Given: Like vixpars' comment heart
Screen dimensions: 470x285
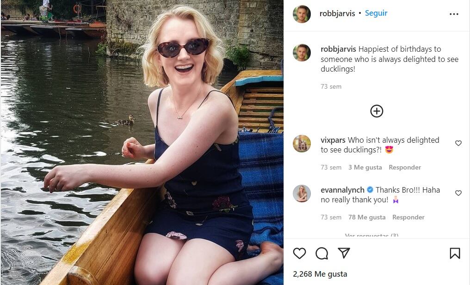Looking at the screenshot, I should click(x=458, y=143).
